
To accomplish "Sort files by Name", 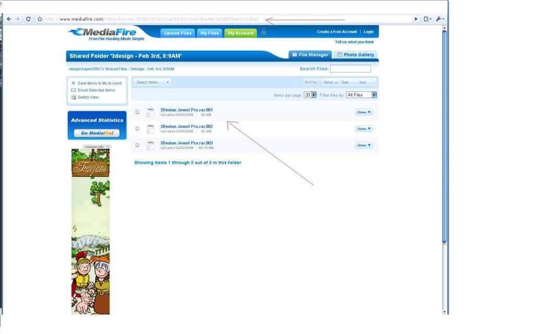I will 330,82.
